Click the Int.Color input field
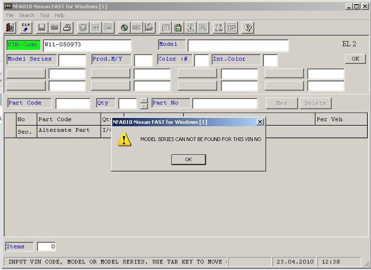 pos(270,61)
